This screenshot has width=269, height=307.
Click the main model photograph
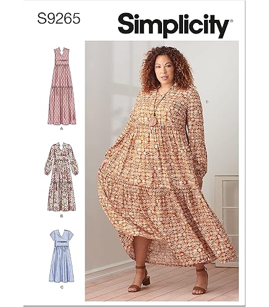[x=162, y=171]
